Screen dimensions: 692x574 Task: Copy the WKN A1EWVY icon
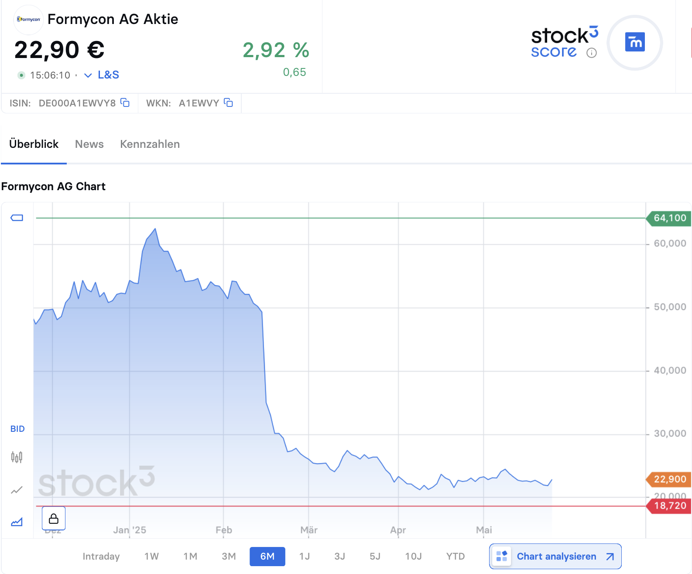(x=228, y=102)
